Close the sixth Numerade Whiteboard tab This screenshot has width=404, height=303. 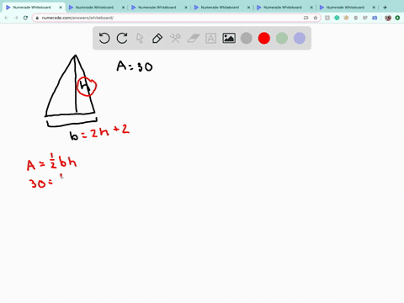374,8
